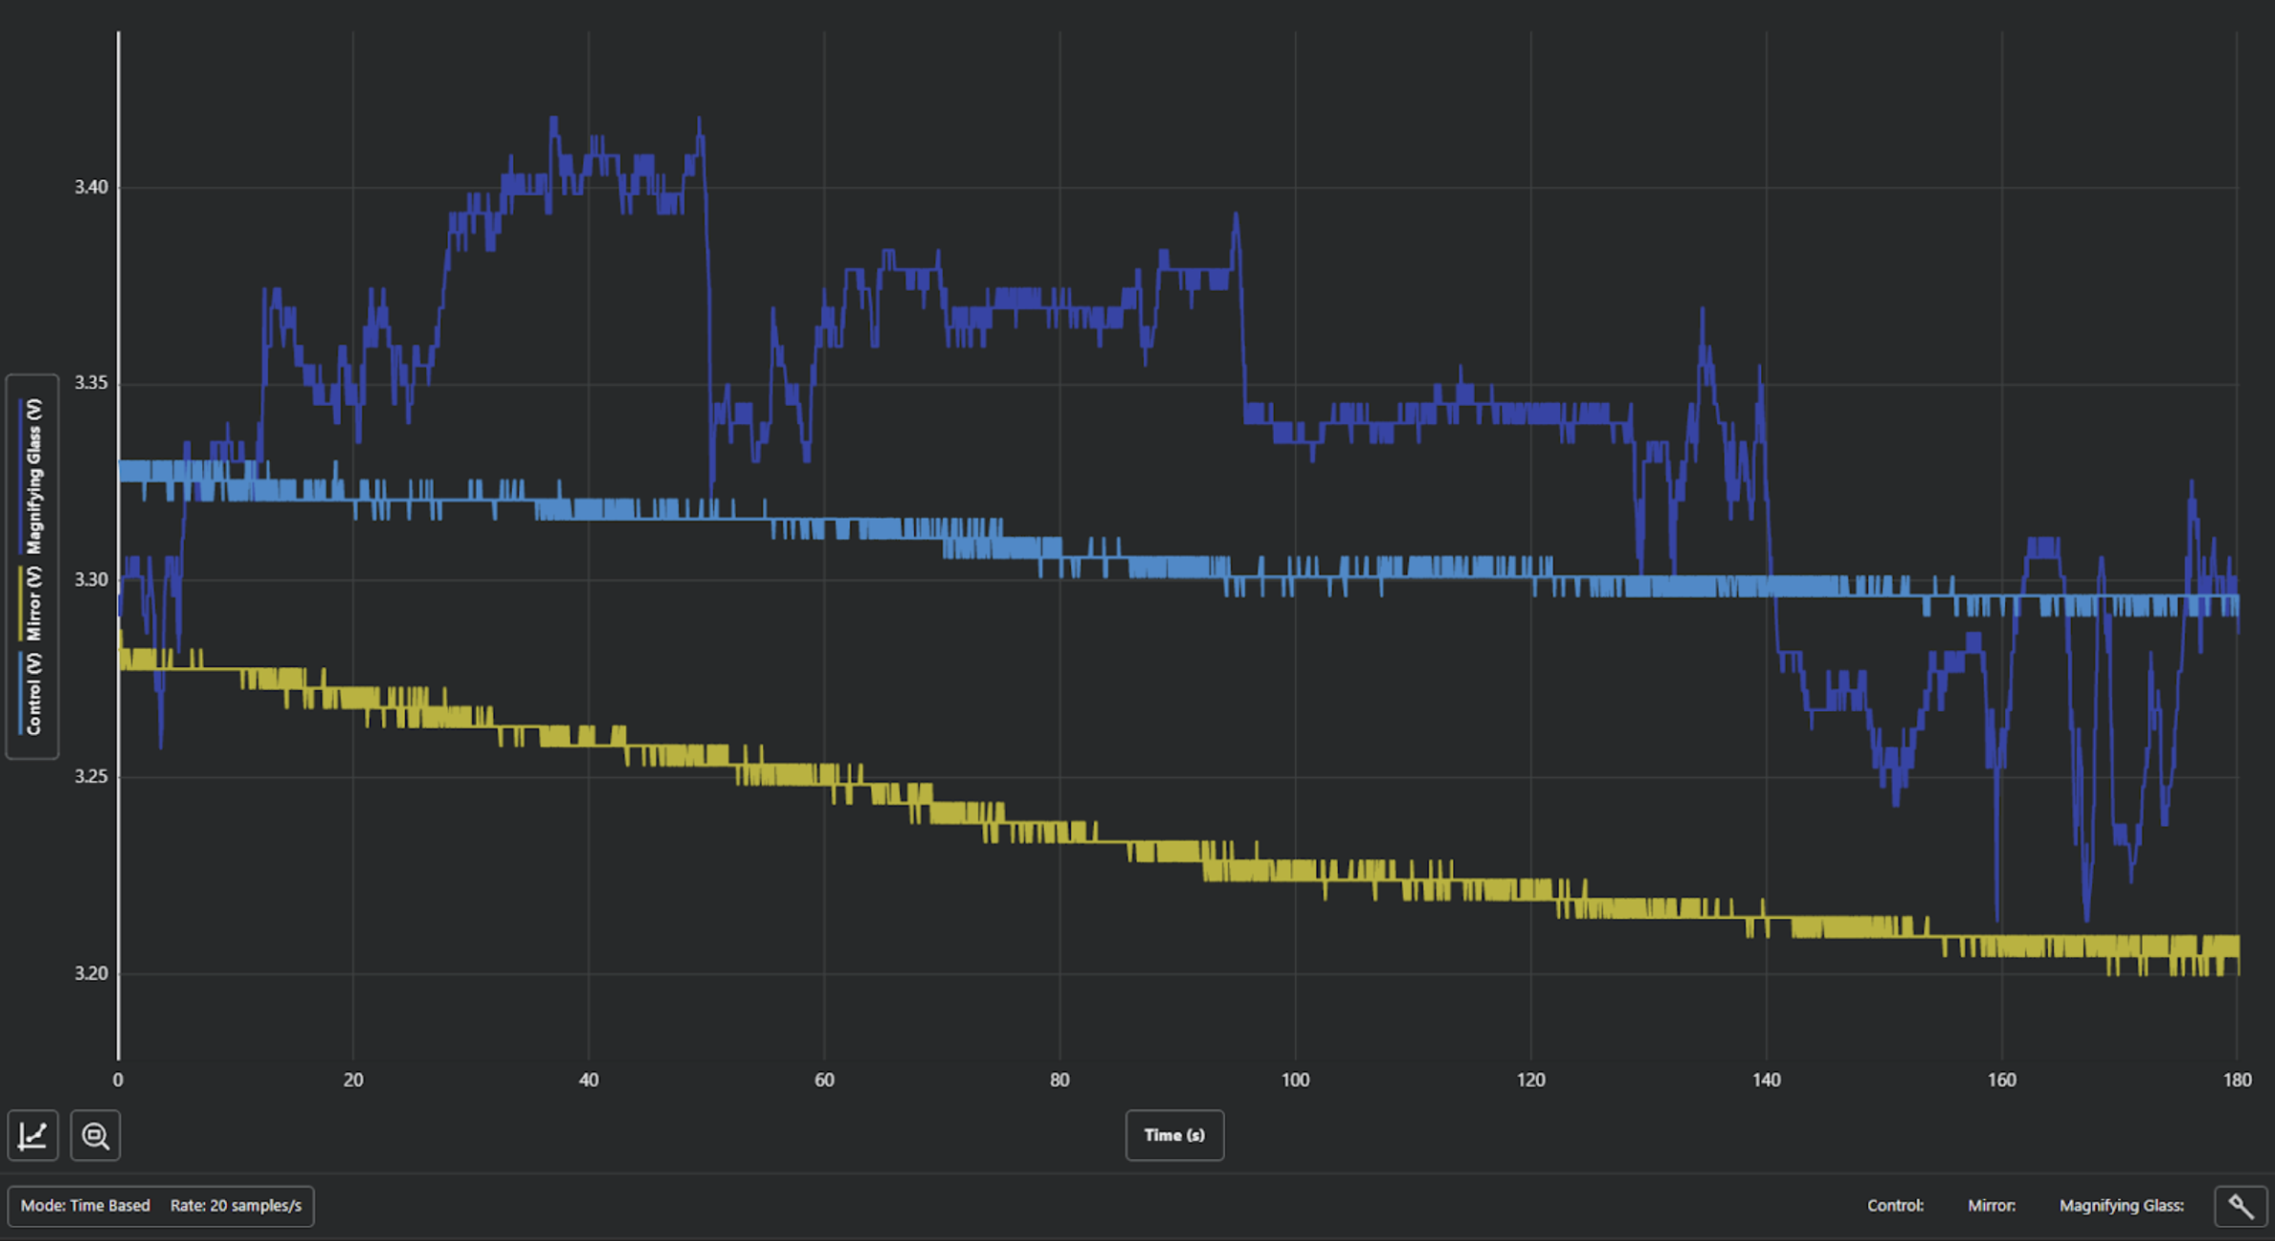Click the 80 x-axis tick value

[x=1060, y=1080]
